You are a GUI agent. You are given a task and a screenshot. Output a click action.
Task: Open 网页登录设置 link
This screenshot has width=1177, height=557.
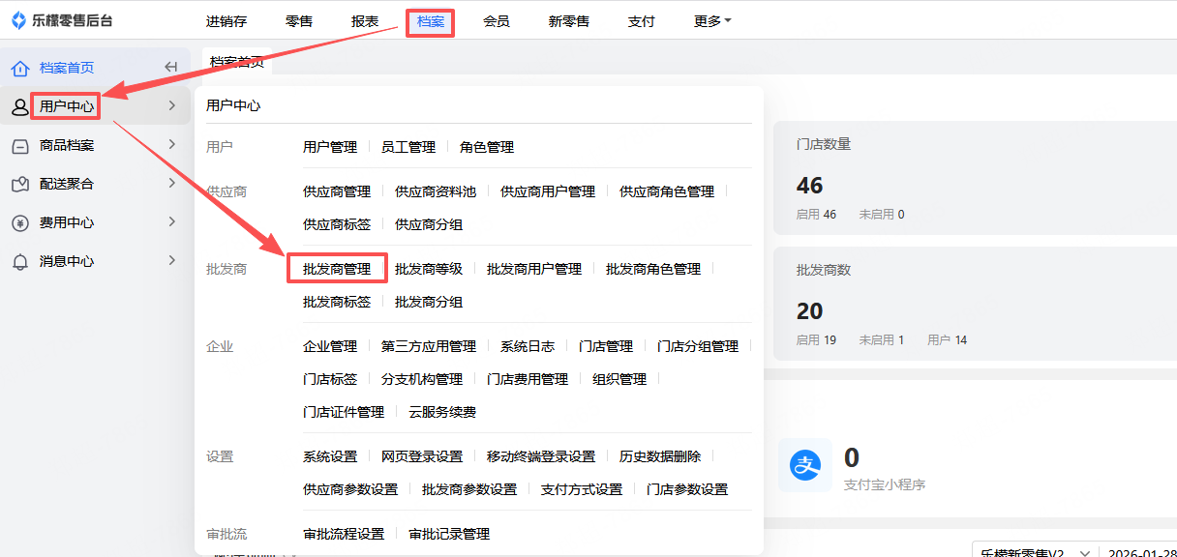tap(422, 456)
